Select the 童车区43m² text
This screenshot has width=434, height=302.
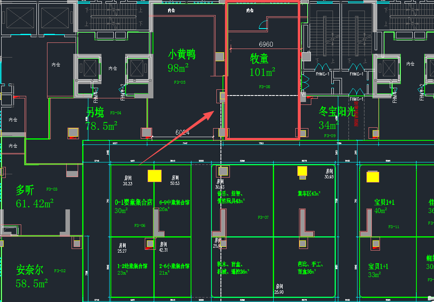tap(309, 193)
